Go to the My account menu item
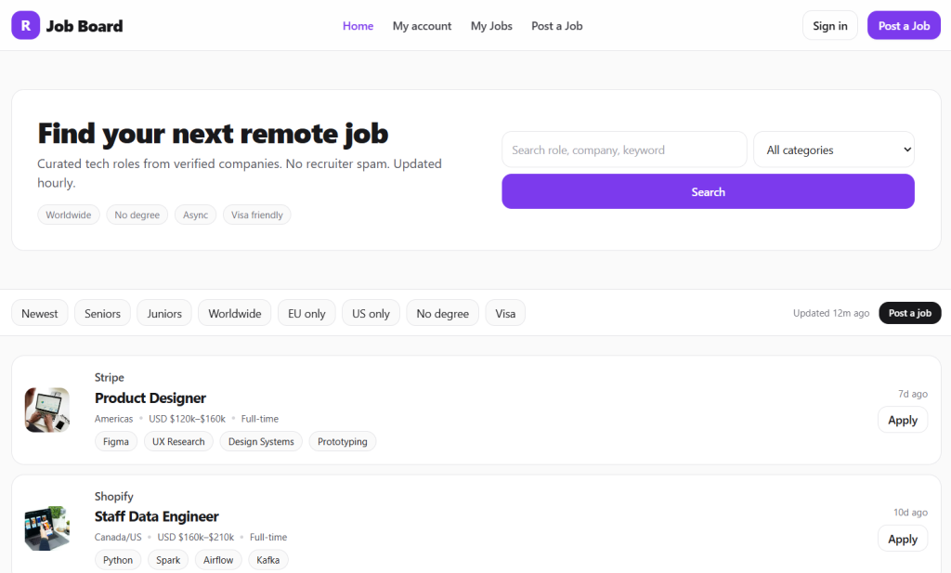The image size is (951, 573). [x=422, y=26]
